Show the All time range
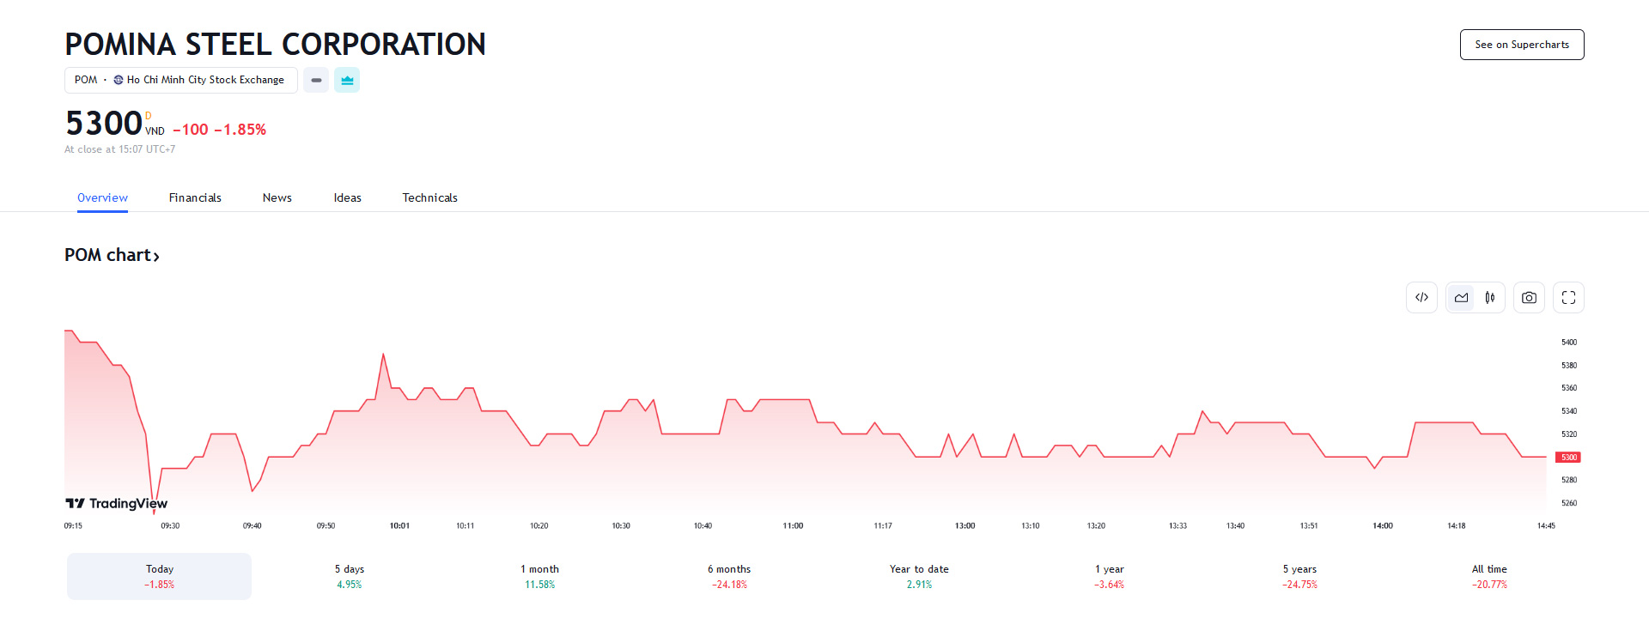This screenshot has height=637, width=1649. 1489,576
